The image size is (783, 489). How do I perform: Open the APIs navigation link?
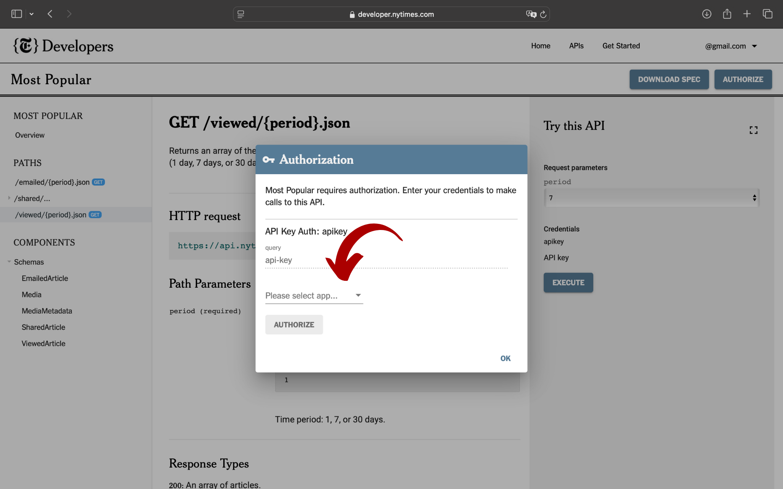point(576,46)
